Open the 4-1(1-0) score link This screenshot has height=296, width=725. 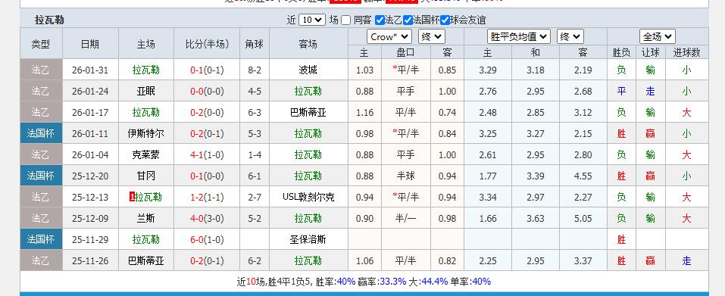tap(207, 155)
